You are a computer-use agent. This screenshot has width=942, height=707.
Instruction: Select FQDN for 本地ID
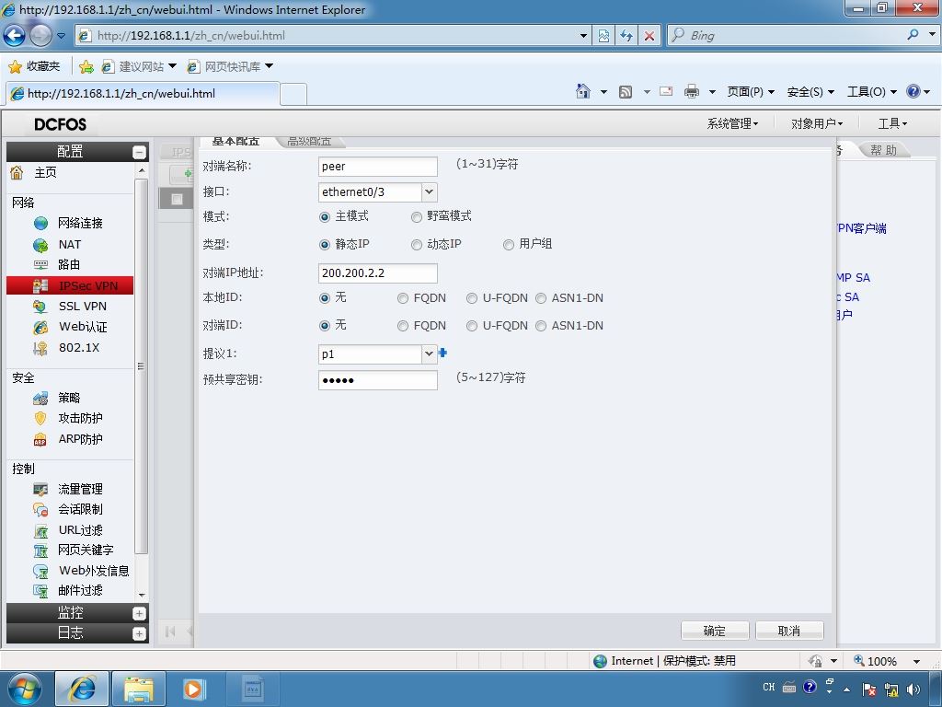[403, 298]
